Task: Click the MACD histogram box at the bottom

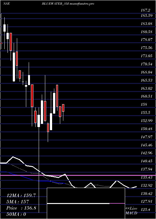Action: [86, 203]
